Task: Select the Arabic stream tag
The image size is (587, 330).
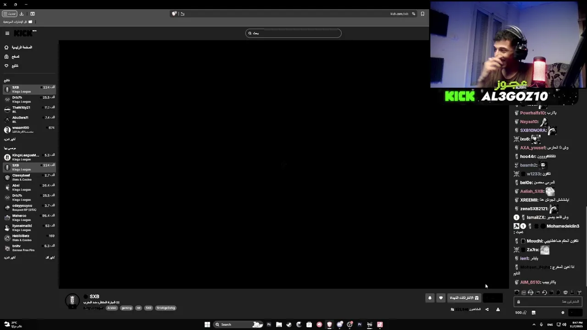Action: click(112, 308)
